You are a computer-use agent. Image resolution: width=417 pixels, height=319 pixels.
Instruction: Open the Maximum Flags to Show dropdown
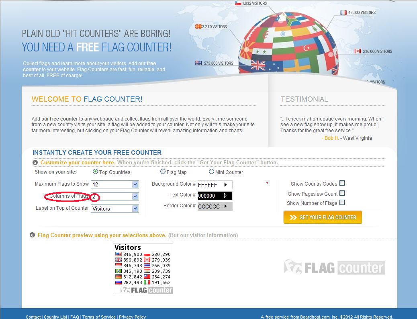tap(115, 184)
